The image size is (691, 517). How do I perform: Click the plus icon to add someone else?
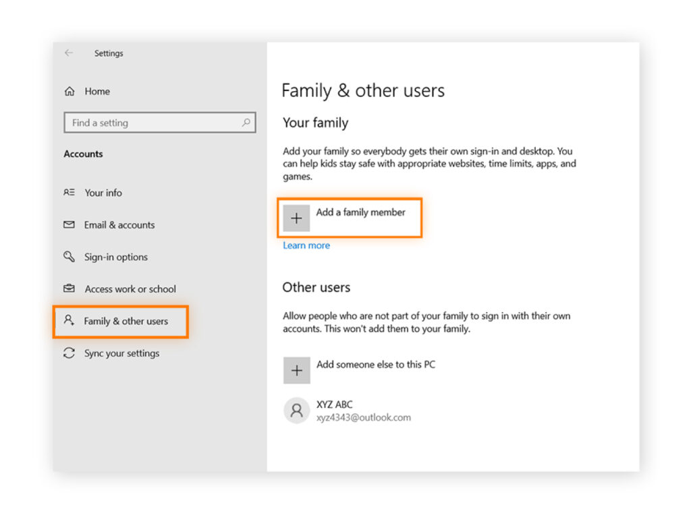(296, 370)
